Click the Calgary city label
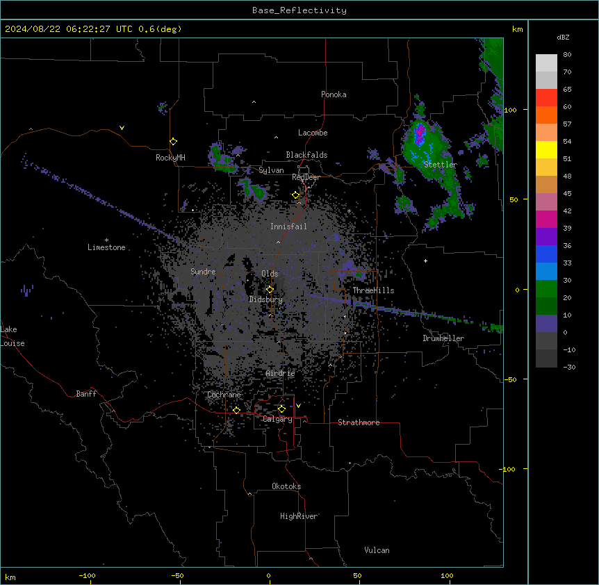The height and width of the screenshot is (585, 599). click(277, 419)
